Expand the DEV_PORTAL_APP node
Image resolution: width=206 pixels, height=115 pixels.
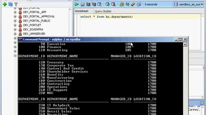pos(15,12)
